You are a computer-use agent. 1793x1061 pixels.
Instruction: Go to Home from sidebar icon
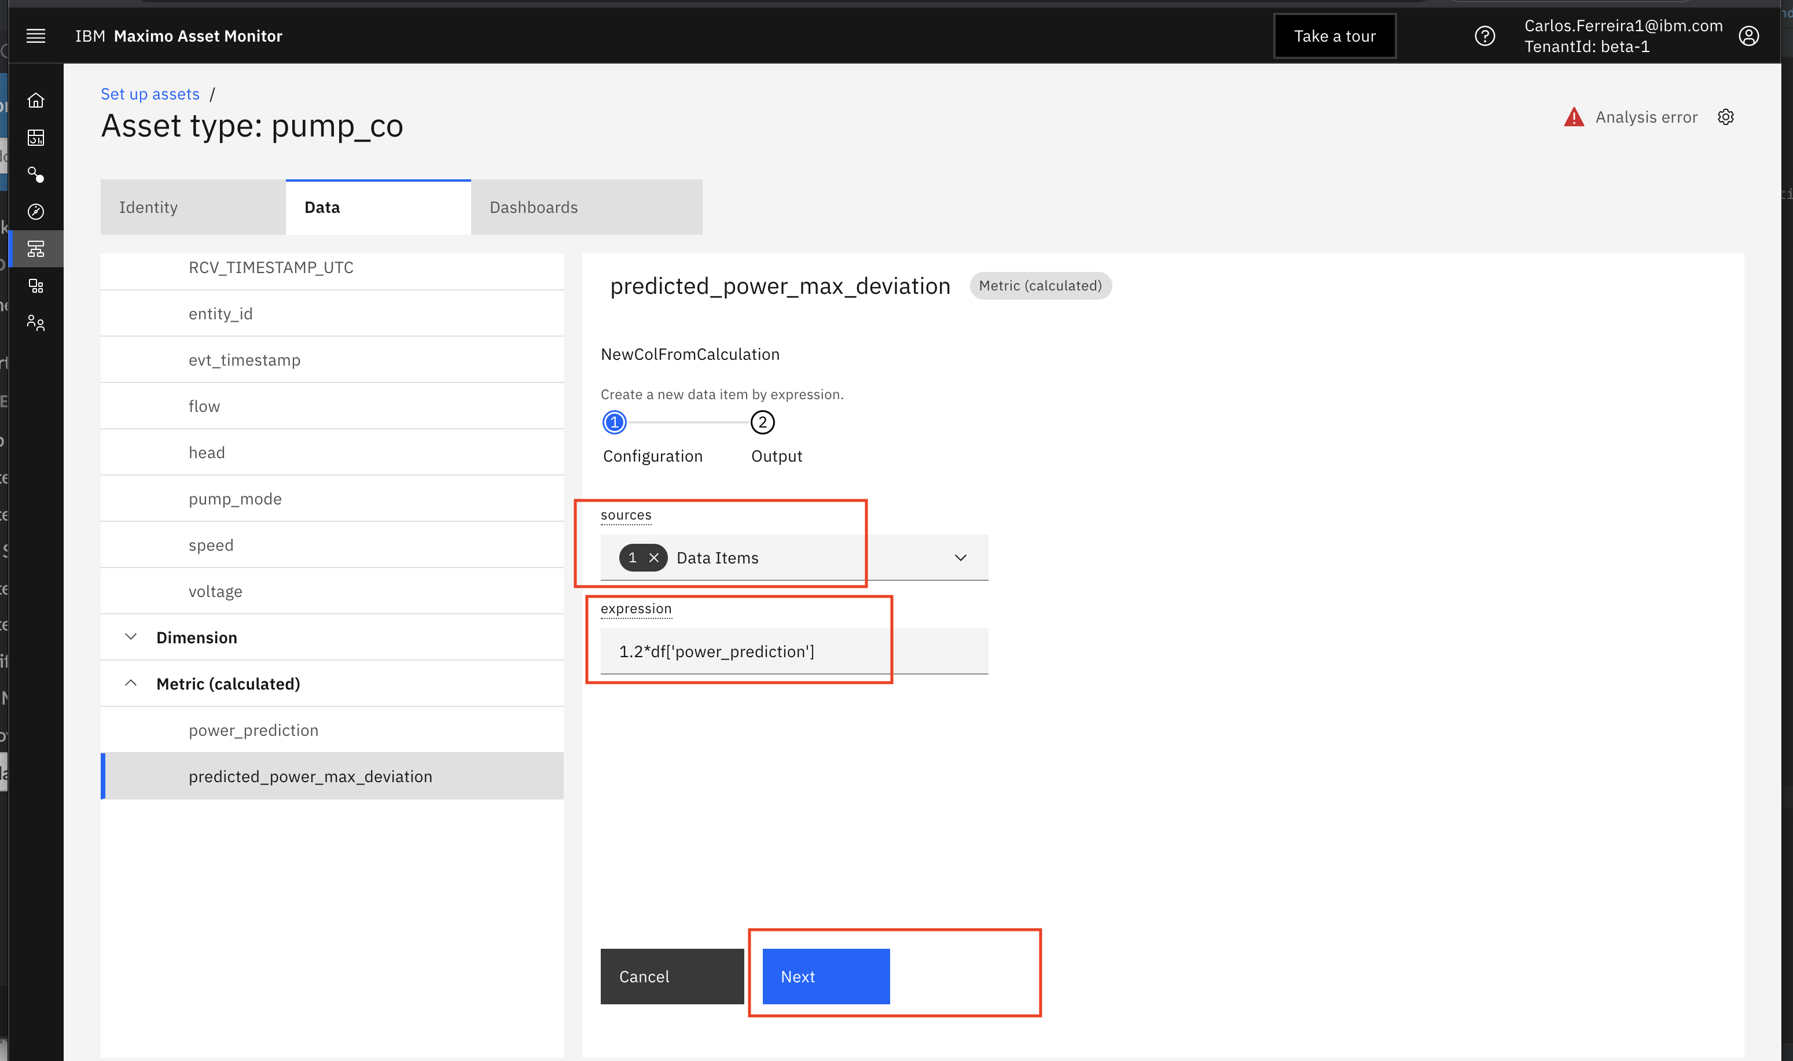[x=36, y=100]
